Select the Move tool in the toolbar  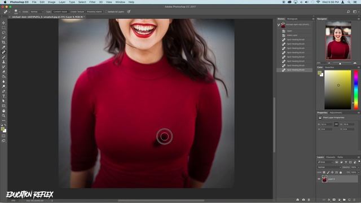(x=3, y=23)
